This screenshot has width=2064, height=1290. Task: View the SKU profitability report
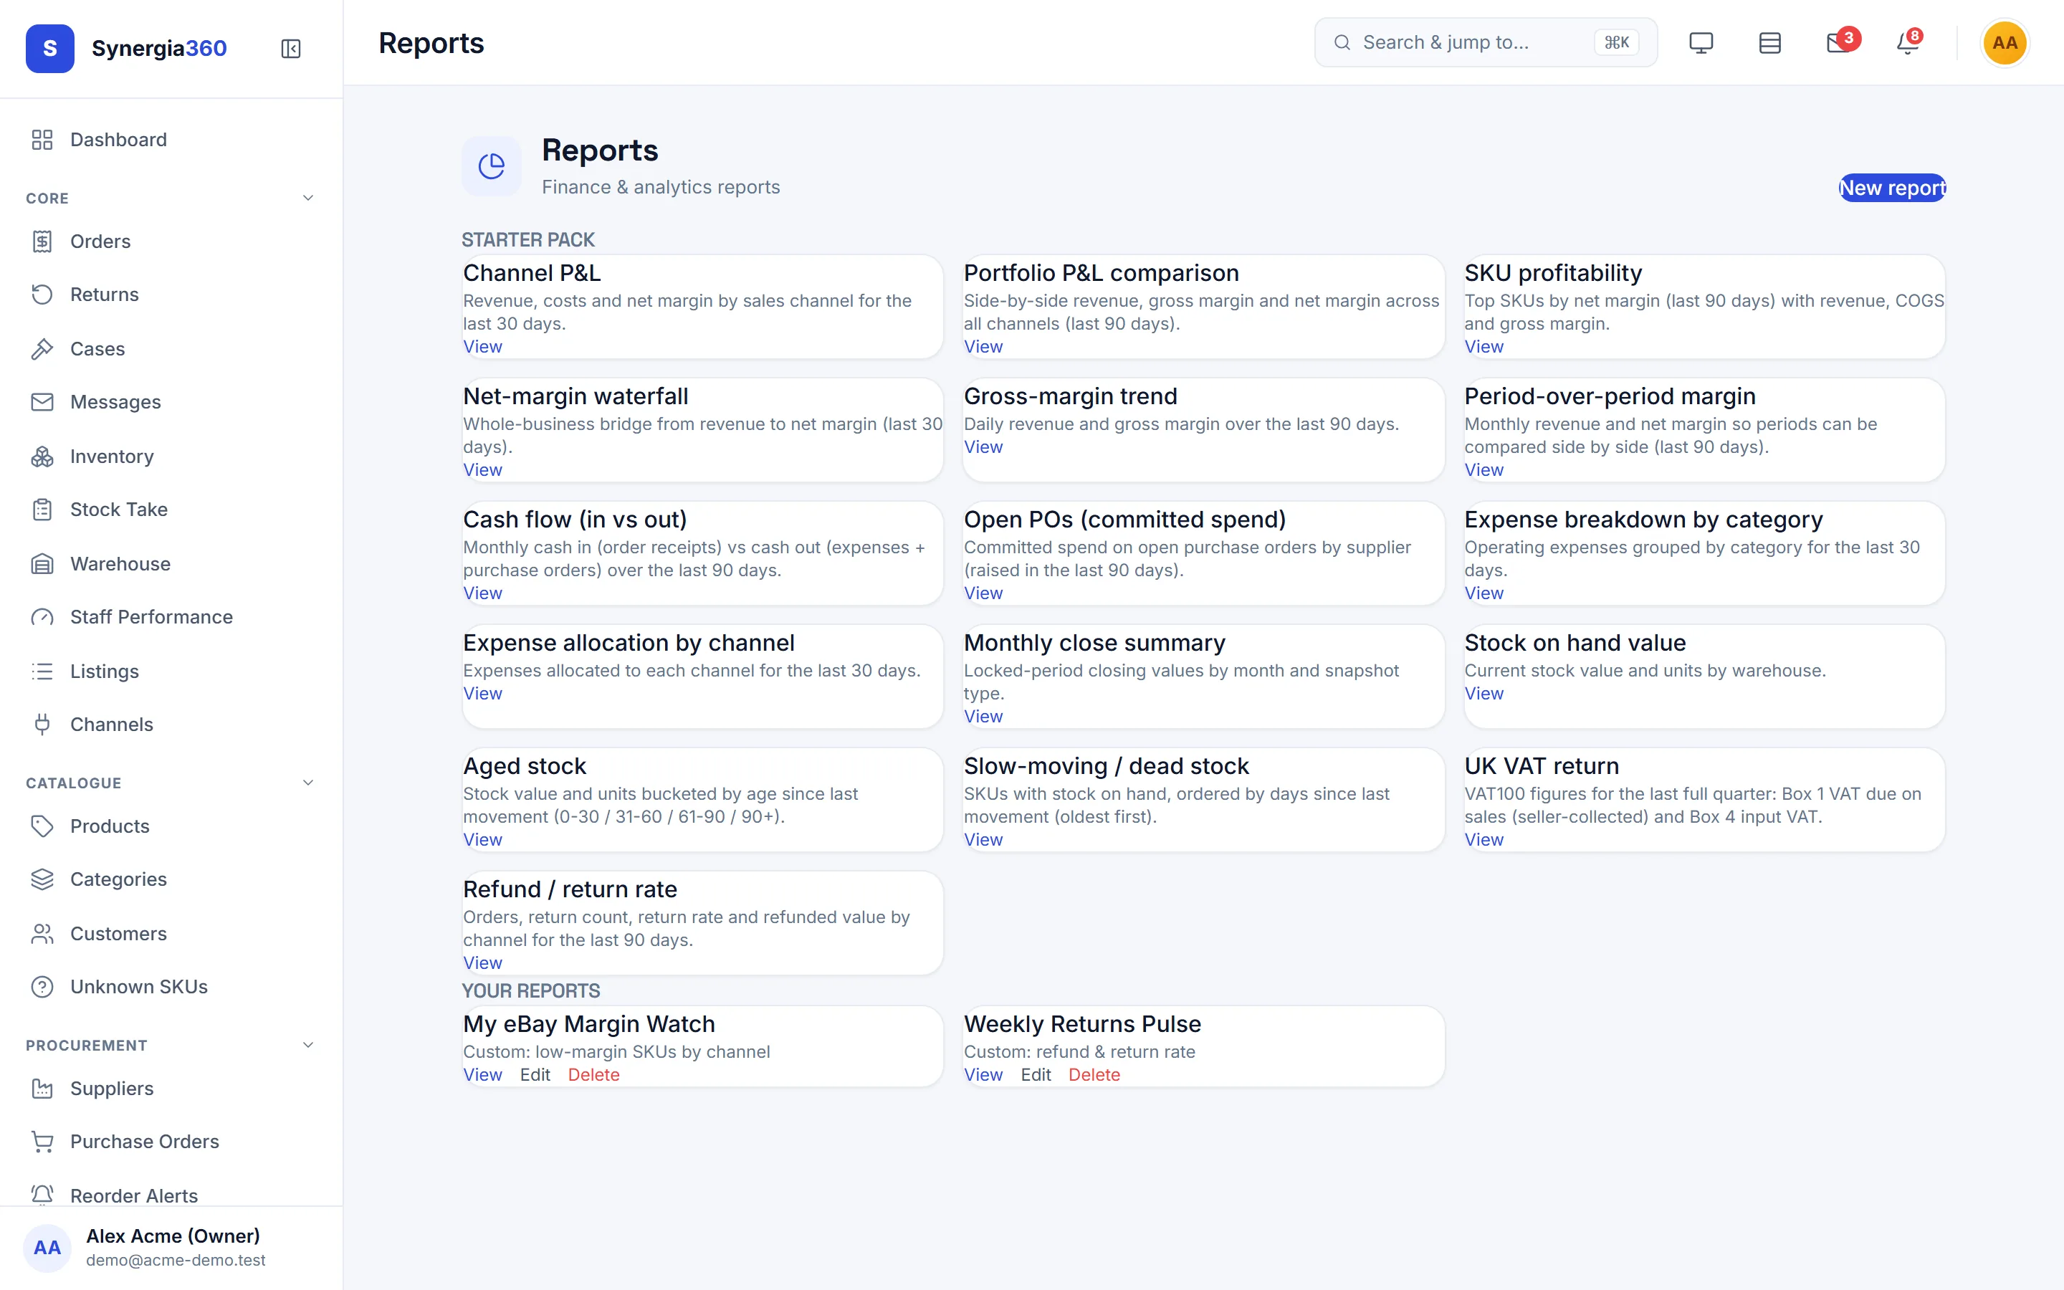pyautogui.click(x=1483, y=346)
